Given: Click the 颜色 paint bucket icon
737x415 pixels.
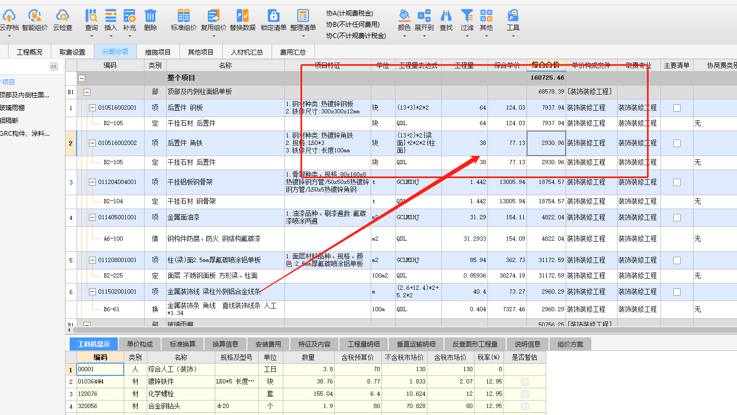Looking at the screenshot, I should coord(404,16).
